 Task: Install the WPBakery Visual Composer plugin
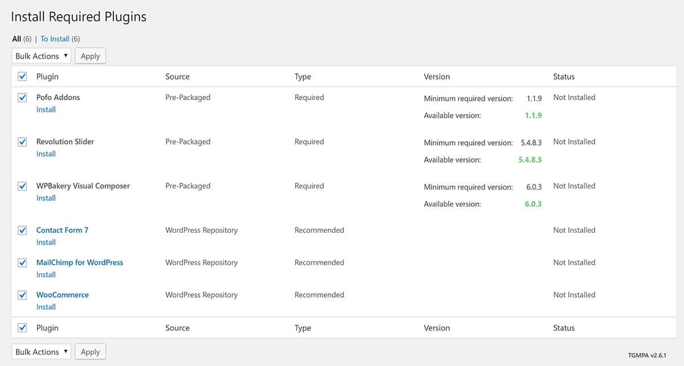click(x=46, y=198)
